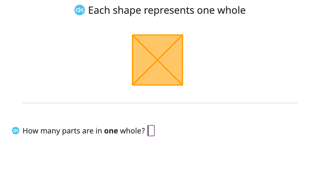Focus the answer input box after "whole?"

click(151, 131)
